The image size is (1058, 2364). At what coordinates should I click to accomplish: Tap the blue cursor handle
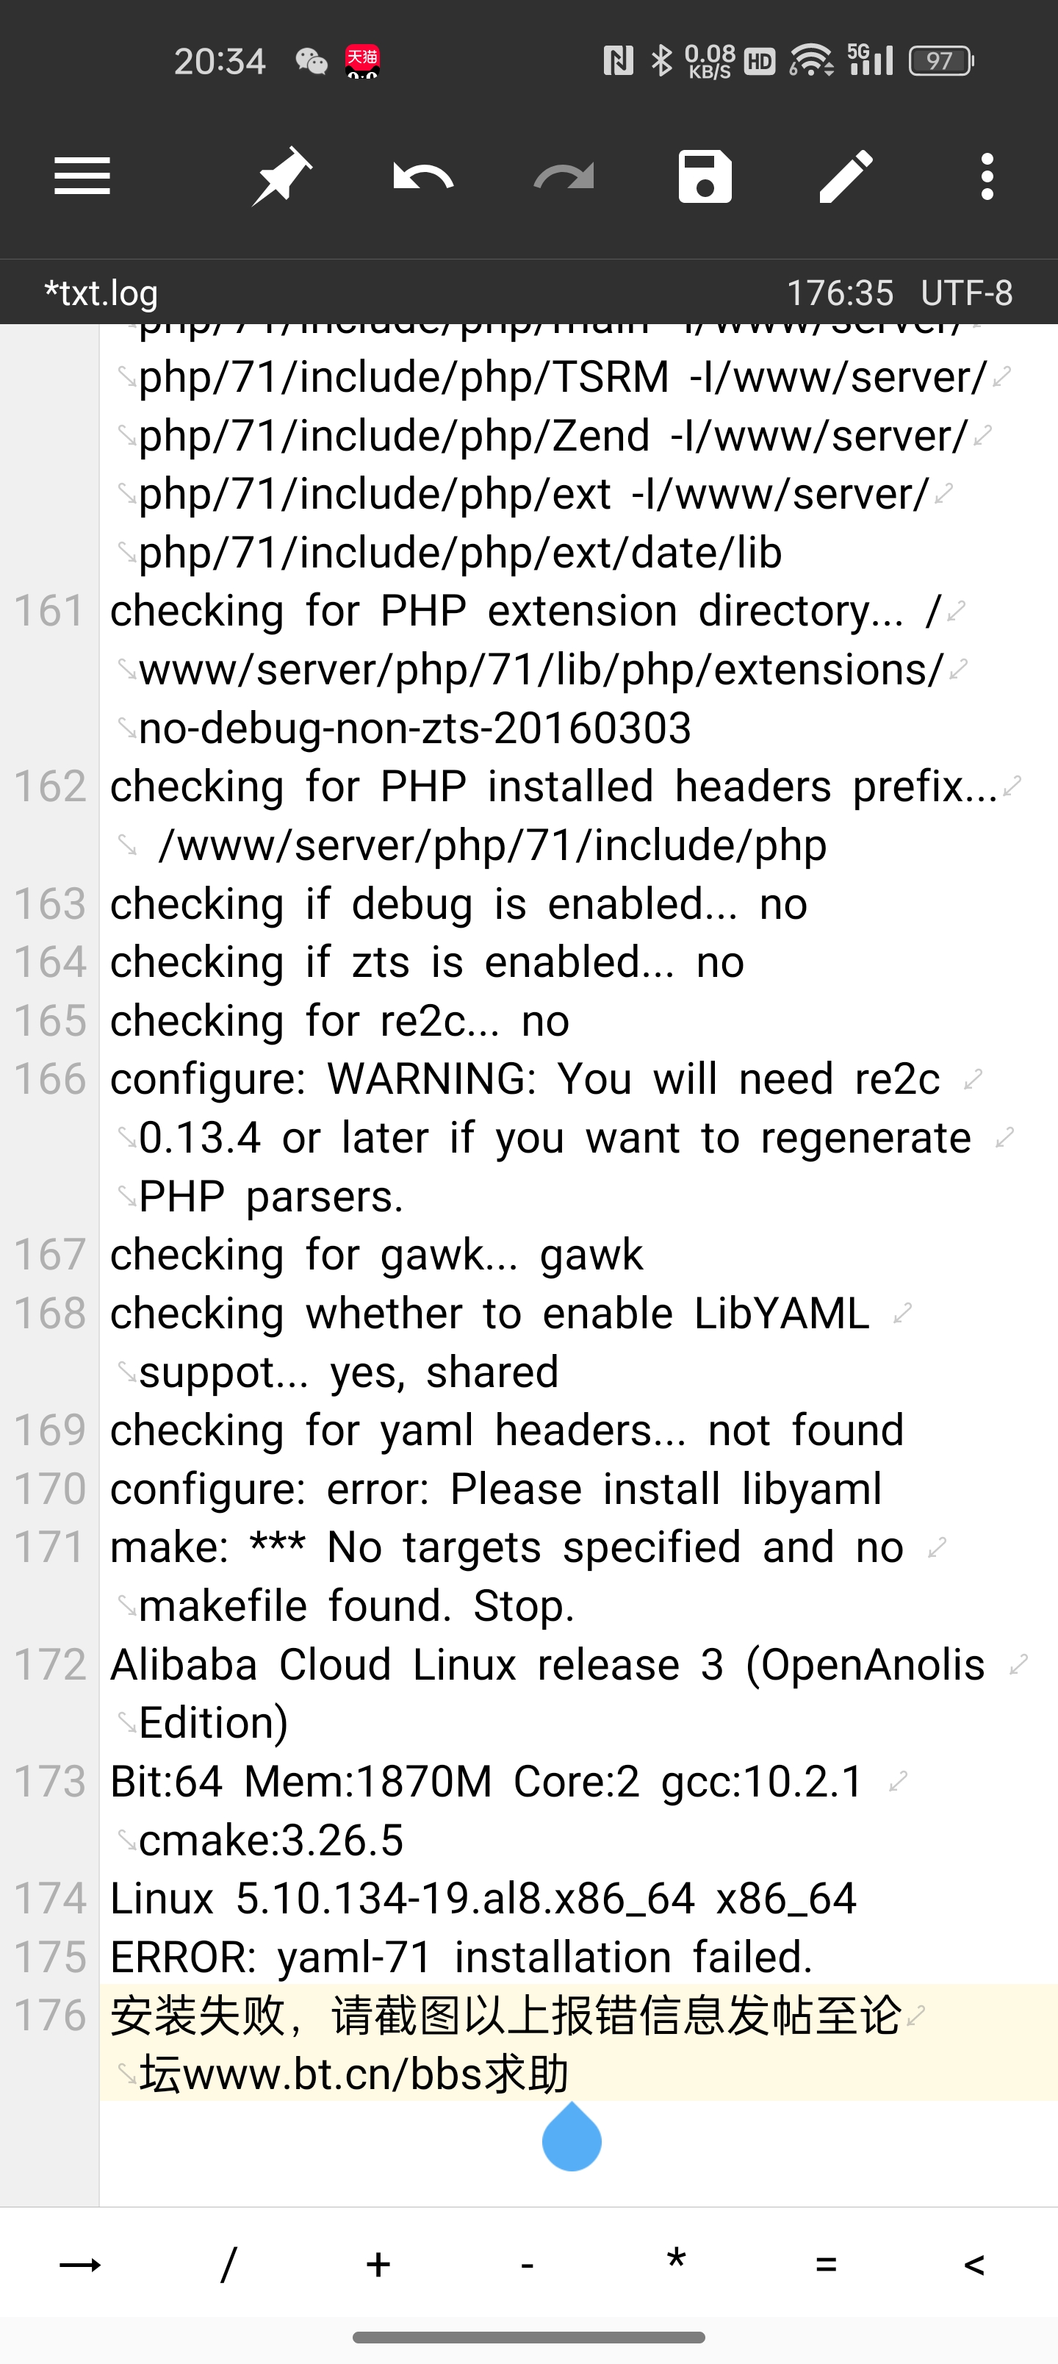[572, 2140]
